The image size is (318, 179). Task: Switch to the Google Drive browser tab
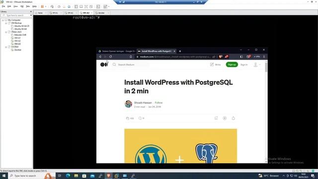click(x=117, y=51)
